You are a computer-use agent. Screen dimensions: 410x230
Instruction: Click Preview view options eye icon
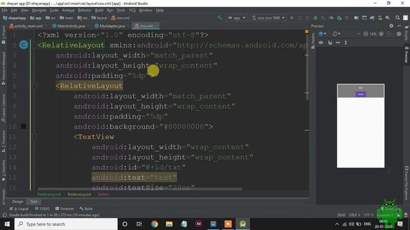tap(321, 43)
